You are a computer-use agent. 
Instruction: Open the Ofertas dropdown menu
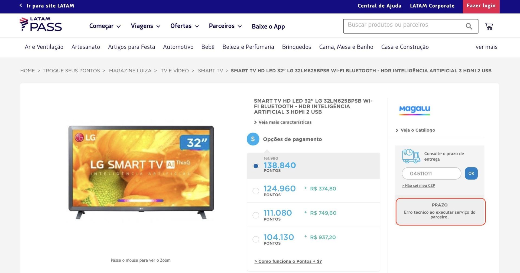pos(184,26)
